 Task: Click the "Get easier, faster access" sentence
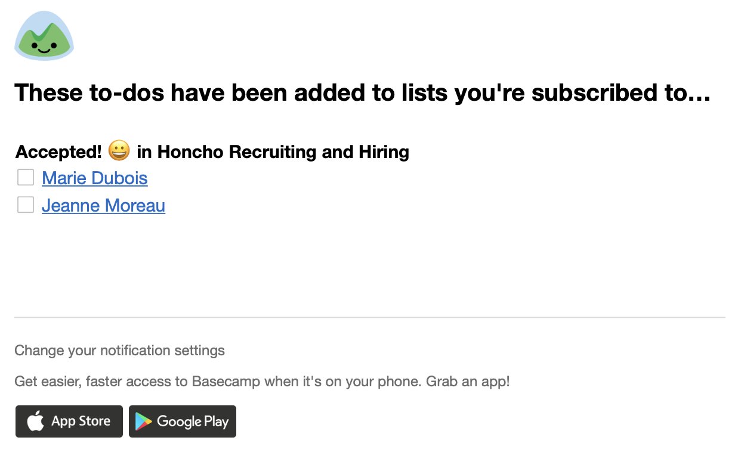click(x=218, y=382)
